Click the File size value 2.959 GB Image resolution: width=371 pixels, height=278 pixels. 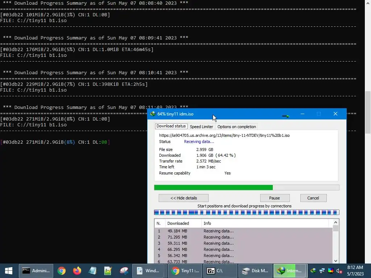[205, 149]
